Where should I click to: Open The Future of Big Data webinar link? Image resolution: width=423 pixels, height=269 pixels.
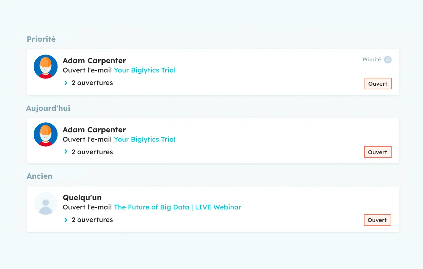(x=177, y=207)
